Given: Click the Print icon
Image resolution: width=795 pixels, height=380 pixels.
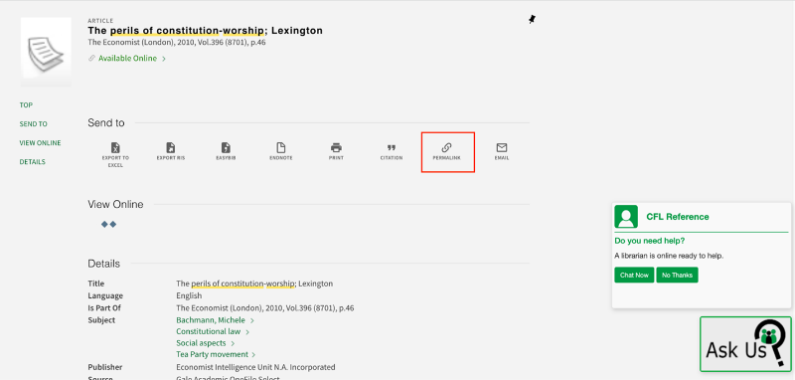Looking at the screenshot, I should pyautogui.click(x=336, y=147).
